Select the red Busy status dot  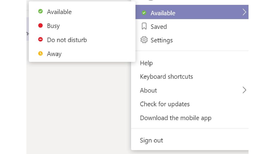(x=41, y=26)
